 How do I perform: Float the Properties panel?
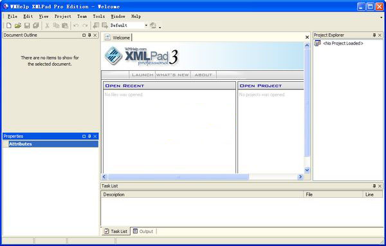(x=84, y=137)
